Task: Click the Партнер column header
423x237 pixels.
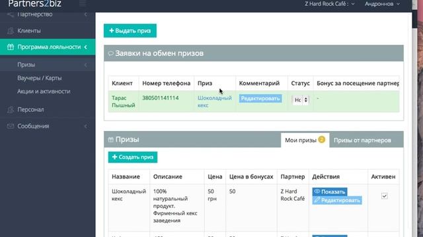Action: pos(292,176)
